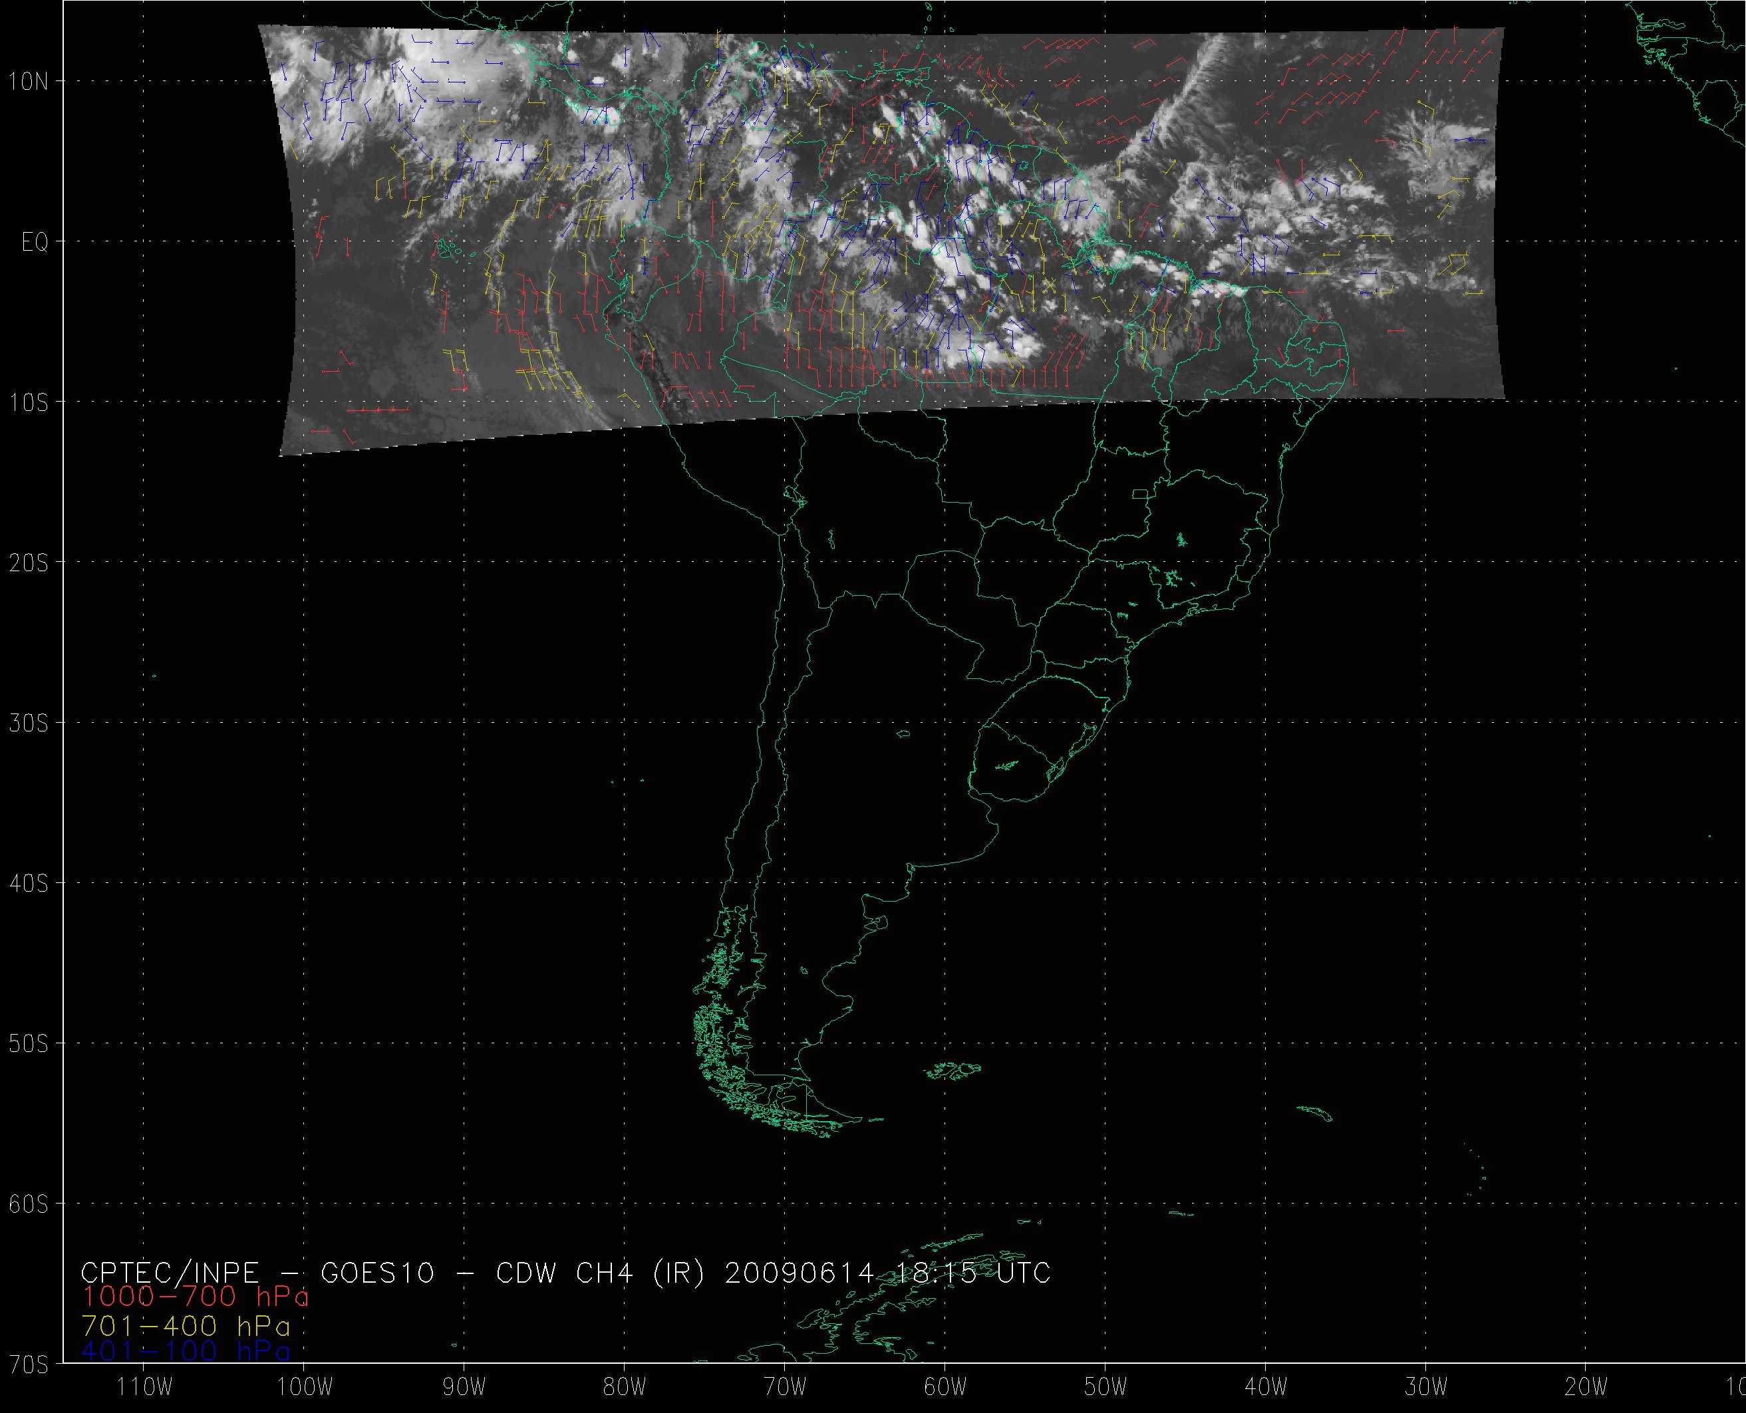Click the 10S latitude axis label
Image resolution: width=1746 pixels, height=1413 pixels.
point(29,403)
